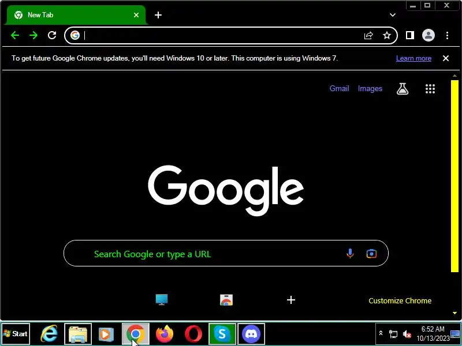Bookmark this tab with the star icon
The width and height of the screenshot is (462, 346).
click(x=386, y=35)
